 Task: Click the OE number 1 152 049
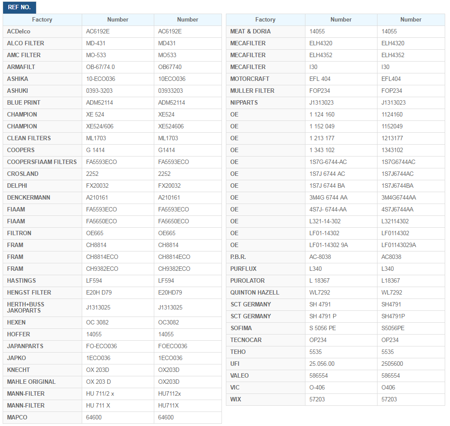click(322, 126)
